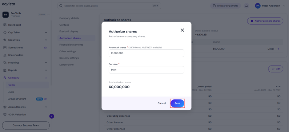Click the Edit button with pencil

tap(275, 69)
